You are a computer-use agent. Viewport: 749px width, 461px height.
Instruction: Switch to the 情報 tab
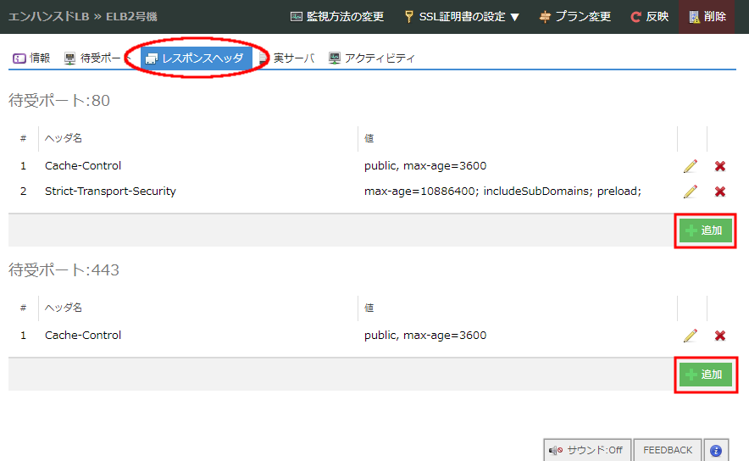(x=32, y=58)
